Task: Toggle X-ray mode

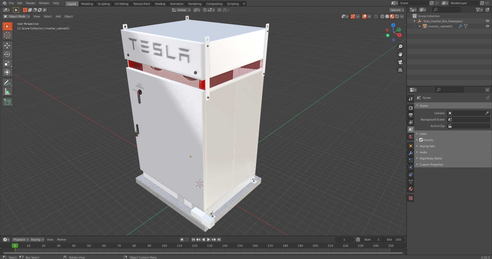Action: (x=376, y=16)
